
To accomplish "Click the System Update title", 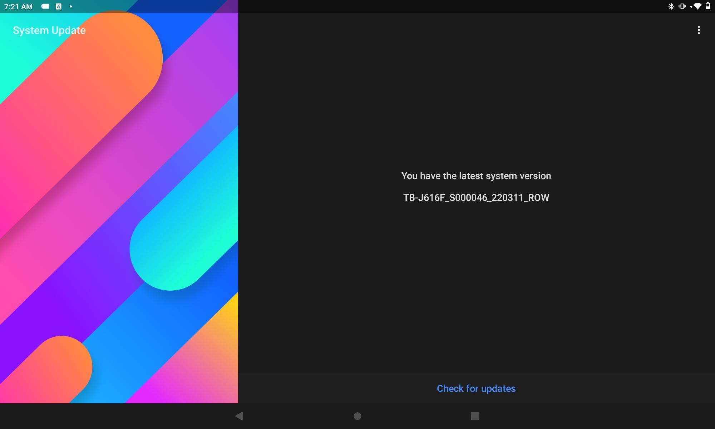I will coord(49,30).
